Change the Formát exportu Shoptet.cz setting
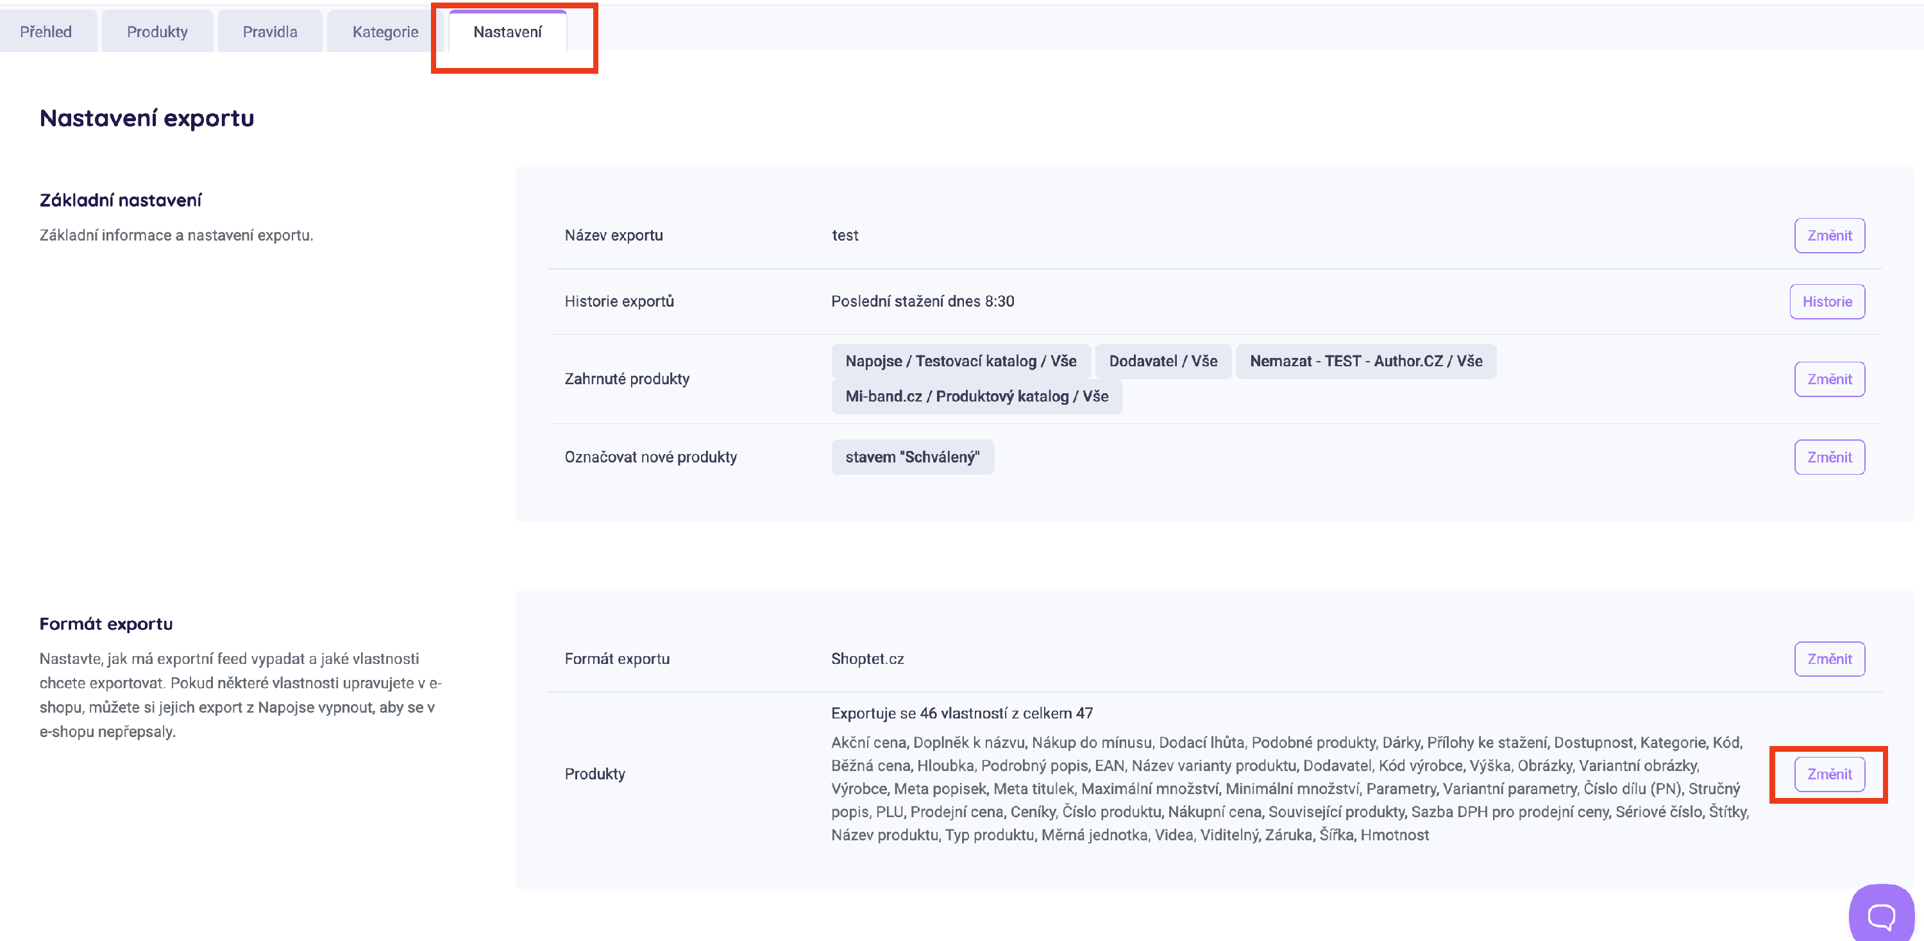1924x941 pixels. click(1828, 659)
